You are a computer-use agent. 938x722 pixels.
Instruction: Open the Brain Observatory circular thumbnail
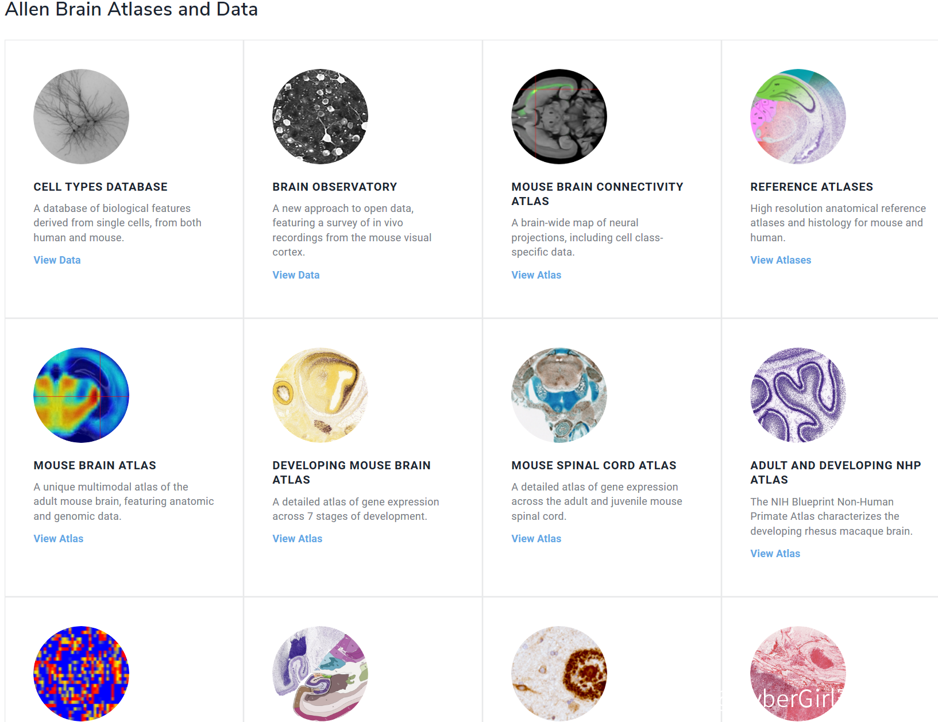(320, 117)
